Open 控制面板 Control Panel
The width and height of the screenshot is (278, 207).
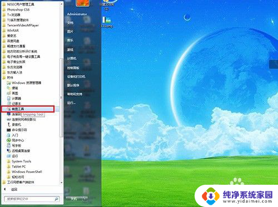[x=73, y=68]
